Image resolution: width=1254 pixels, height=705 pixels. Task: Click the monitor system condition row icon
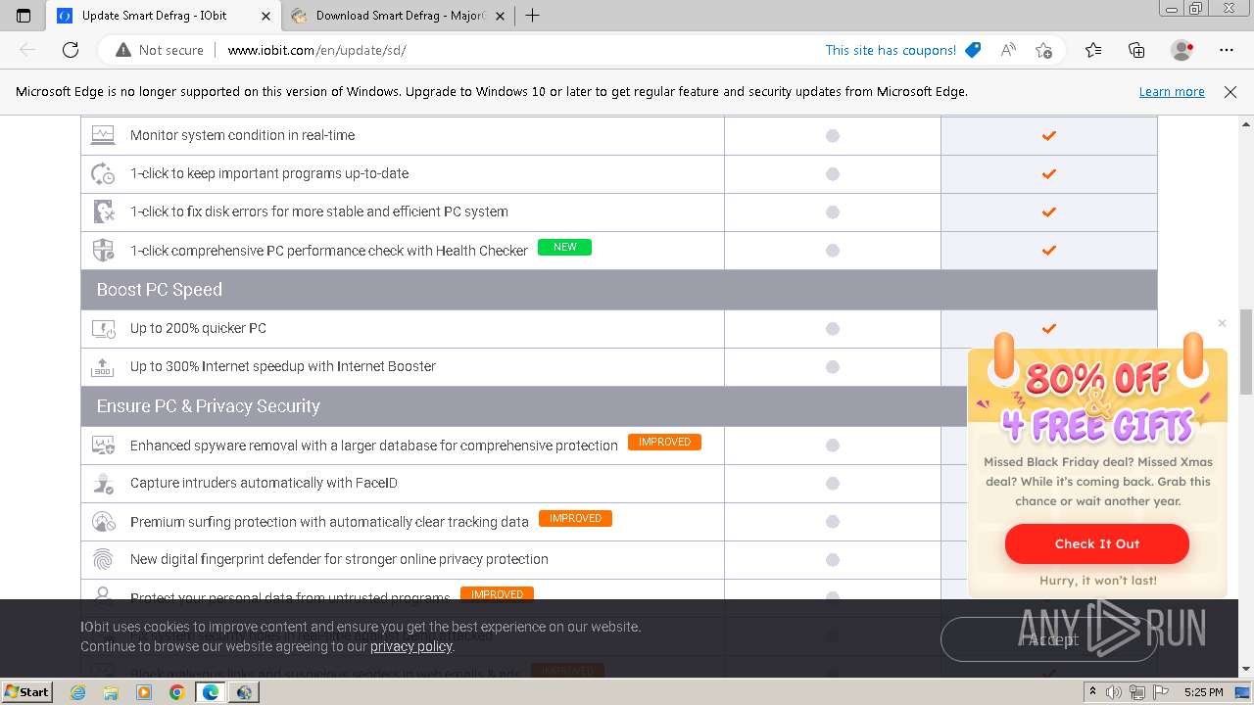click(103, 135)
